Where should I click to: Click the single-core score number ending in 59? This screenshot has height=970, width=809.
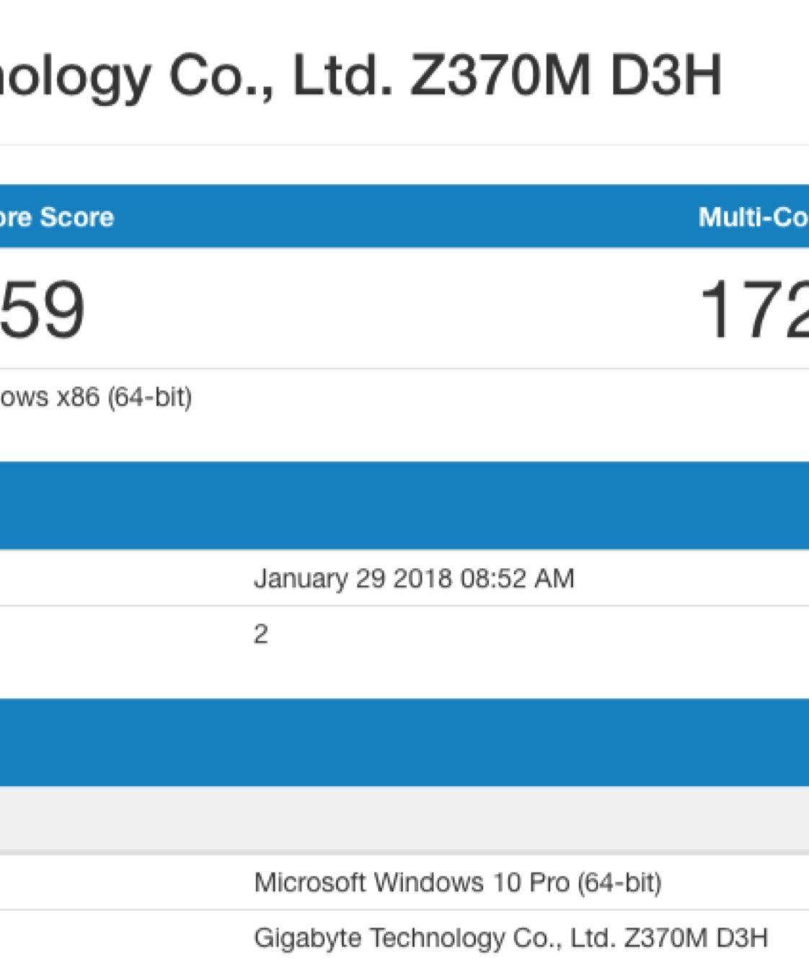tap(42, 310)
